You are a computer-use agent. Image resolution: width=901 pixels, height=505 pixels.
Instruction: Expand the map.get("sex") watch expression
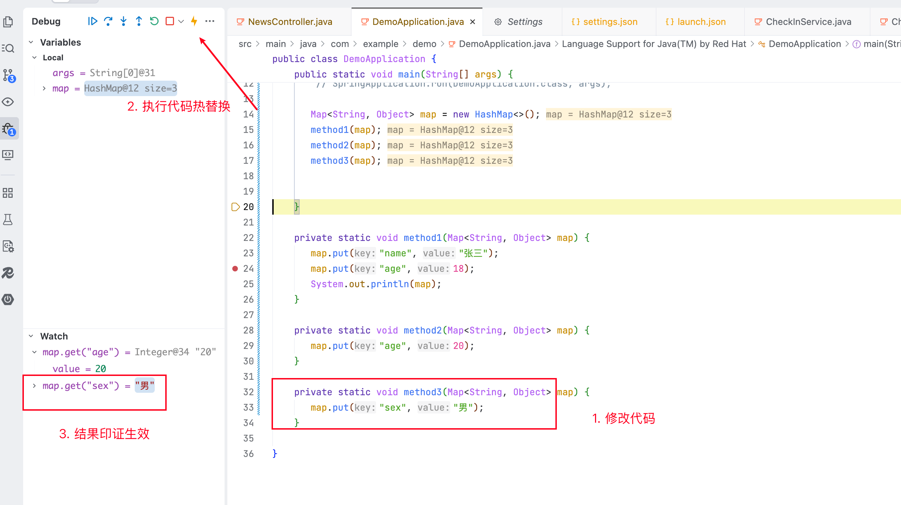[x=34, y=386]
